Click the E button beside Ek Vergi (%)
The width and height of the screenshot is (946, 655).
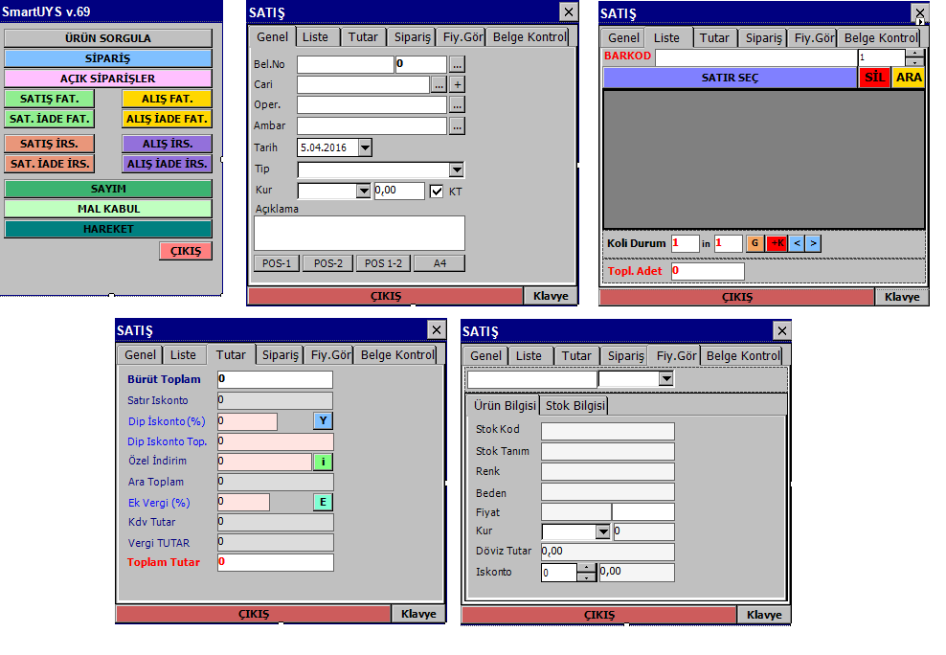point(324,503)
